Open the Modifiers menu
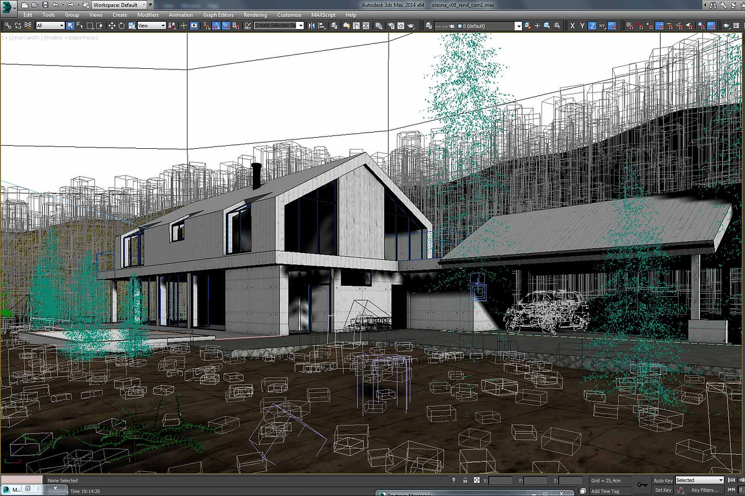 (148, 15)
